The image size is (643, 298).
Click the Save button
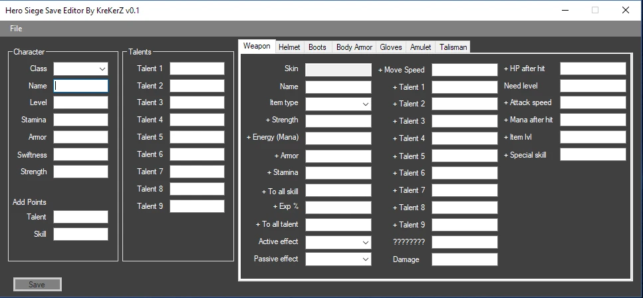pyautogui.click(x=37, y=285)
